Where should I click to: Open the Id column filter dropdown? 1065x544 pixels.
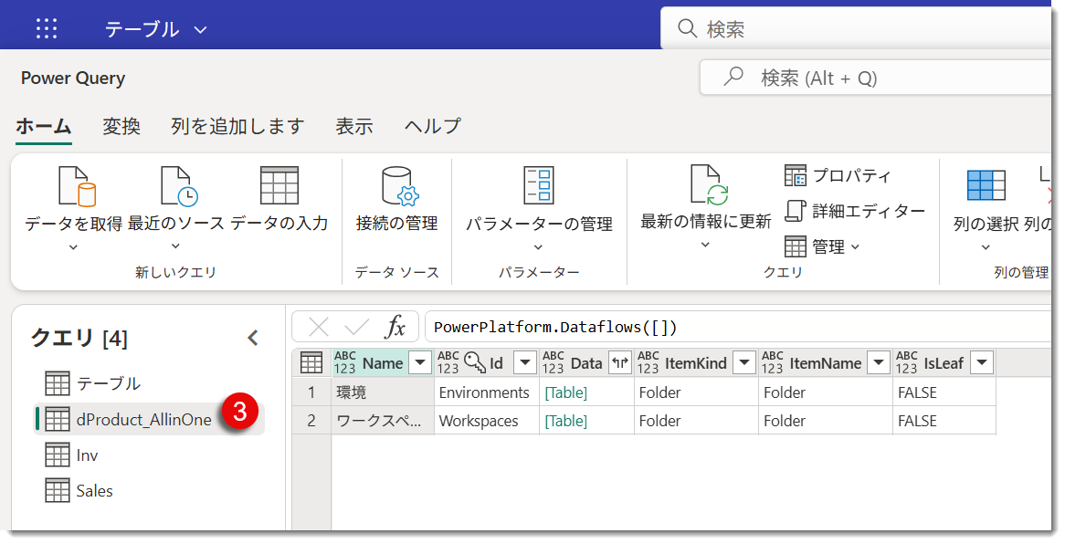[x=524, y=362]
